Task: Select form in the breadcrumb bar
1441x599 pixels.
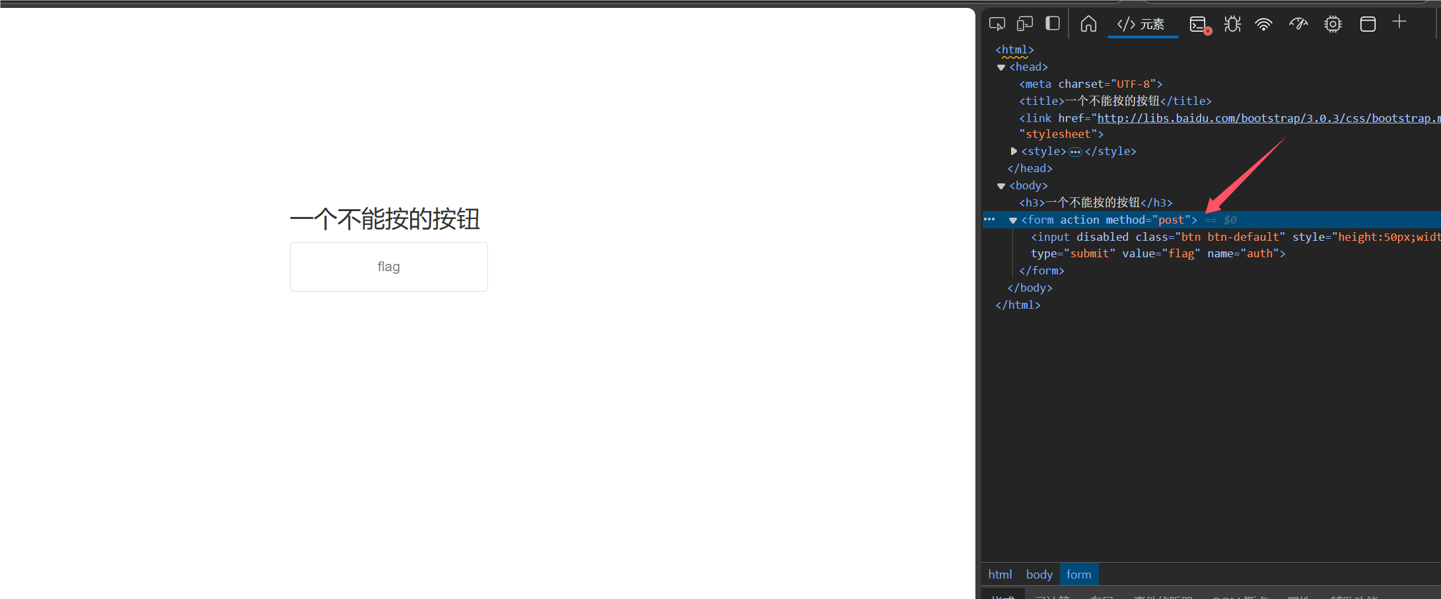Action: [x=1079, y=575]
